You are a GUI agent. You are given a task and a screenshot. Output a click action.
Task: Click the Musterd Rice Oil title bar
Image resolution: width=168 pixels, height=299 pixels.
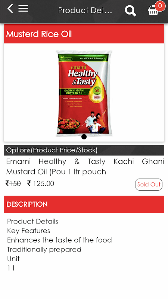point(84,34)
